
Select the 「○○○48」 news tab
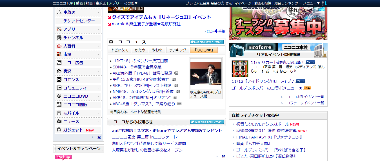tap(204, 50)
